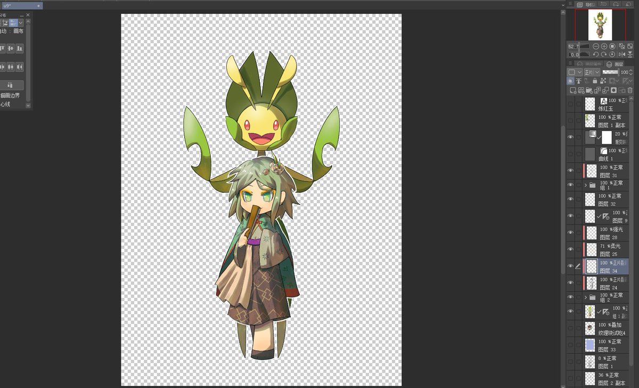Rotate canvas left in Navigator

pyautogui.click(x=596, y=54)
